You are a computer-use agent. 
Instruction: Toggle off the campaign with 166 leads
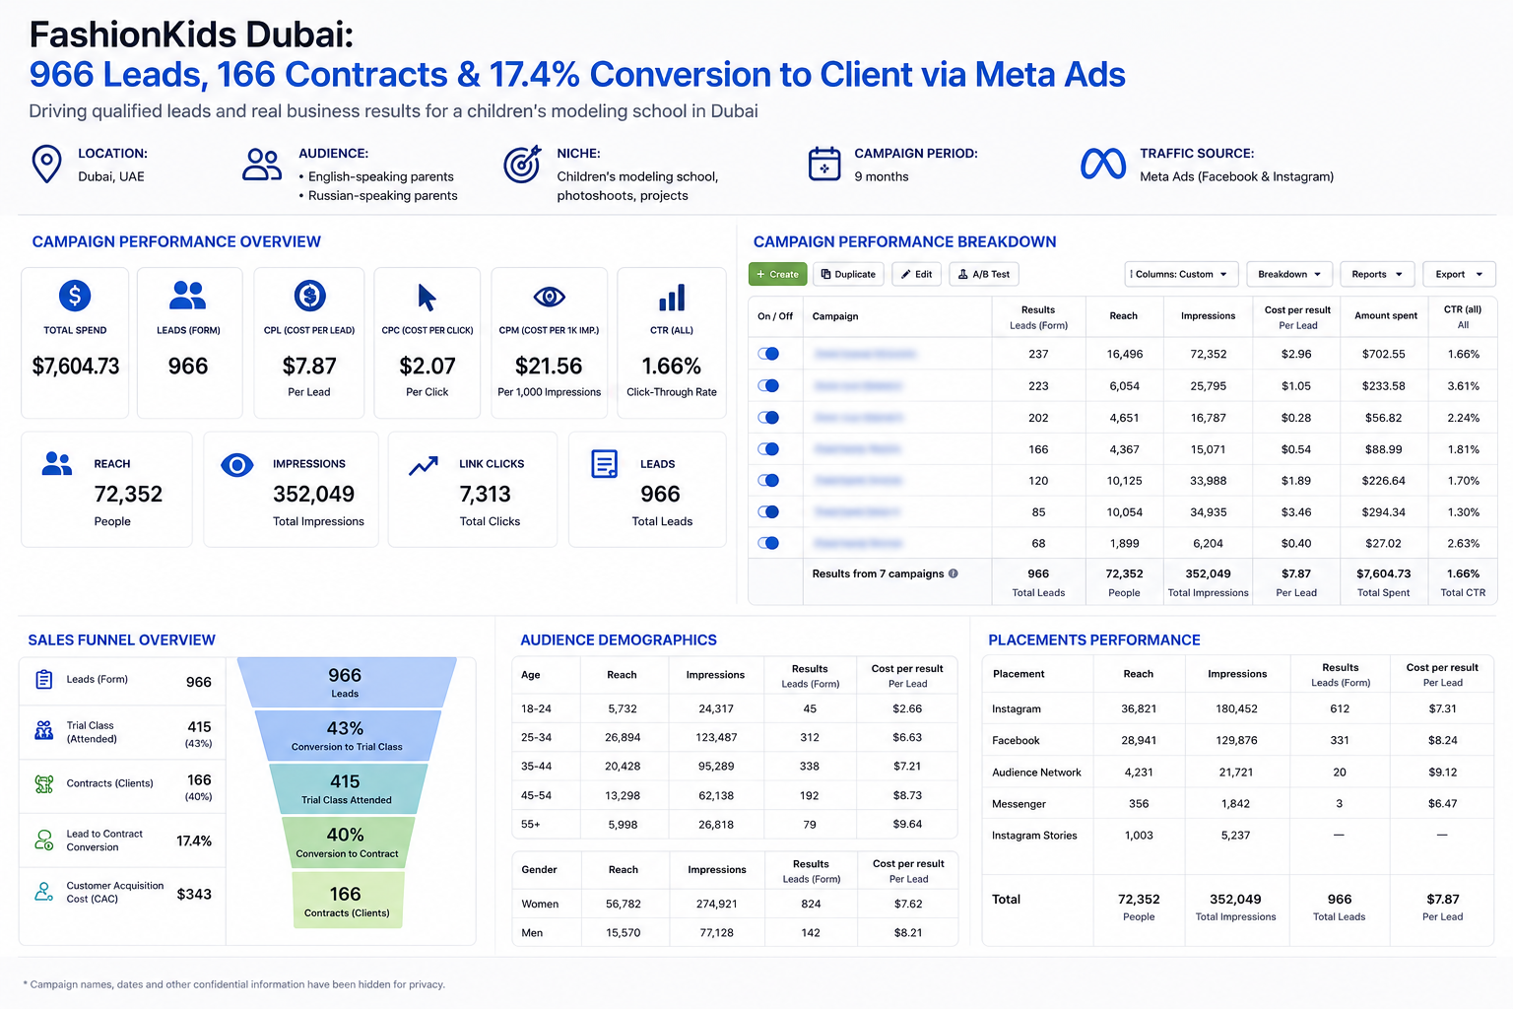click(x=768, y=449)
